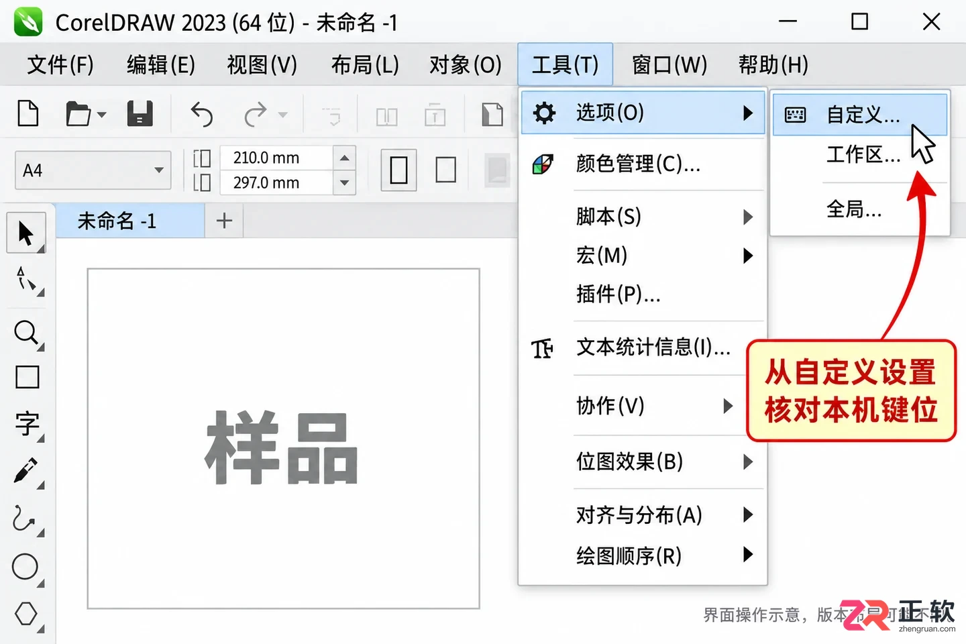
Task: Undo the last action
Action: point(201,114)
